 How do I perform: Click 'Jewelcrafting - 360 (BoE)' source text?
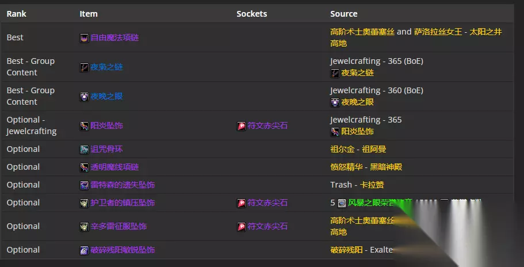point(377,90)
